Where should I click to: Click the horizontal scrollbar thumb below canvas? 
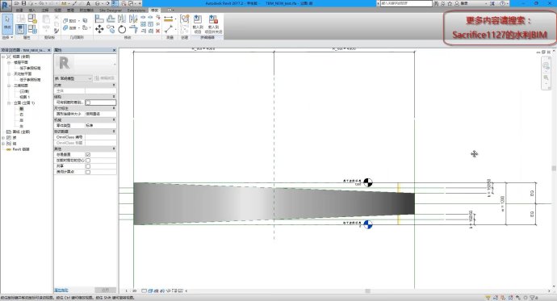click(x=368, y=291)
